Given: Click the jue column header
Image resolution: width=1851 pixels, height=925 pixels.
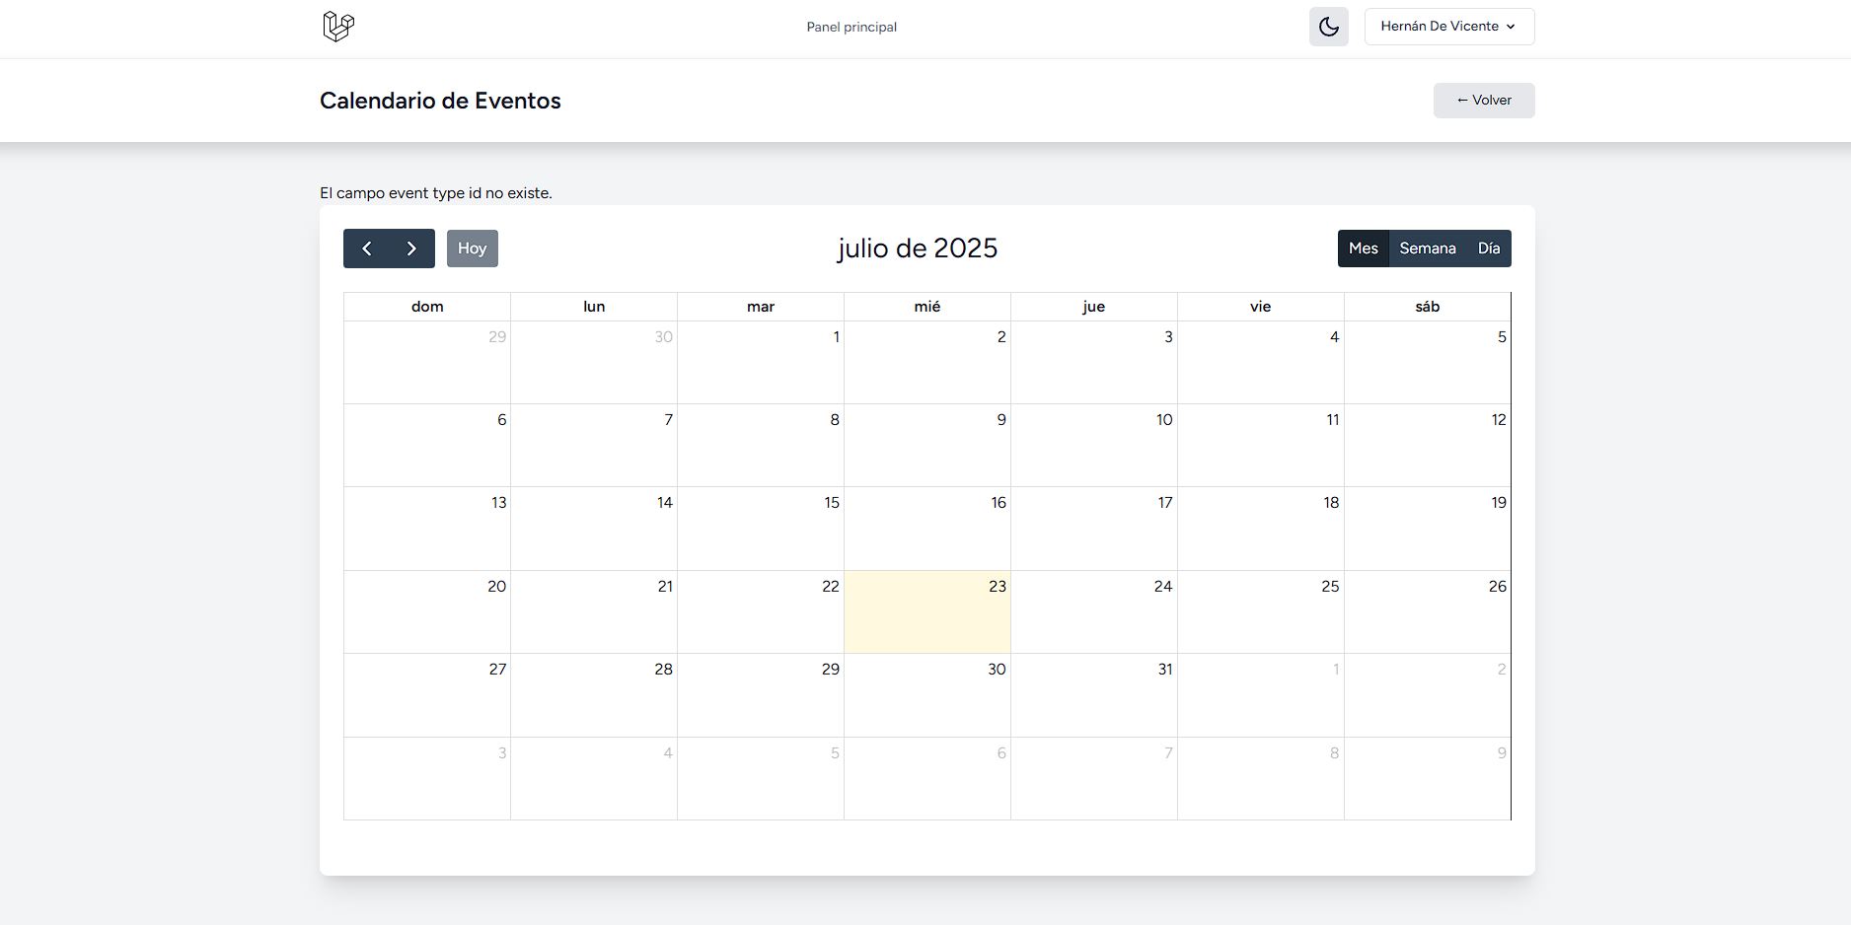Looking at the screenshot, I should point(1093,307).
